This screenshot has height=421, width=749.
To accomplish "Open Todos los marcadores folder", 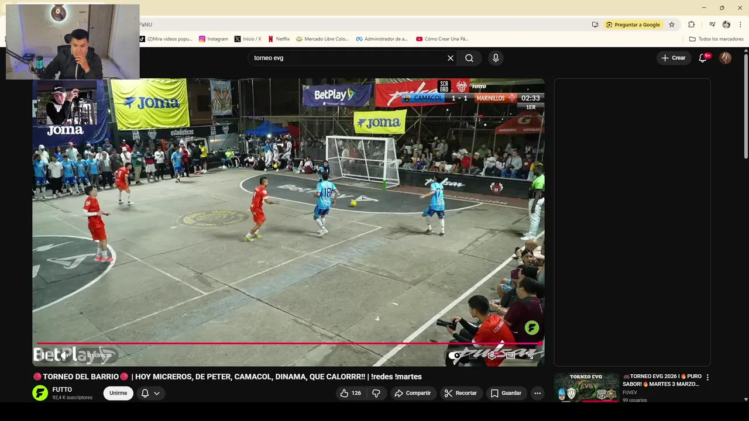I will tap(716, 39).
